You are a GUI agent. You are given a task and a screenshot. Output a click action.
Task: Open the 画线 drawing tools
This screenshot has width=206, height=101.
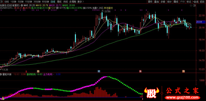(176, 2)
